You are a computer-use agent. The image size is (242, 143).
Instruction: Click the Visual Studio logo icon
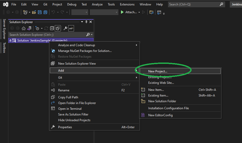[x=5, y=4]
